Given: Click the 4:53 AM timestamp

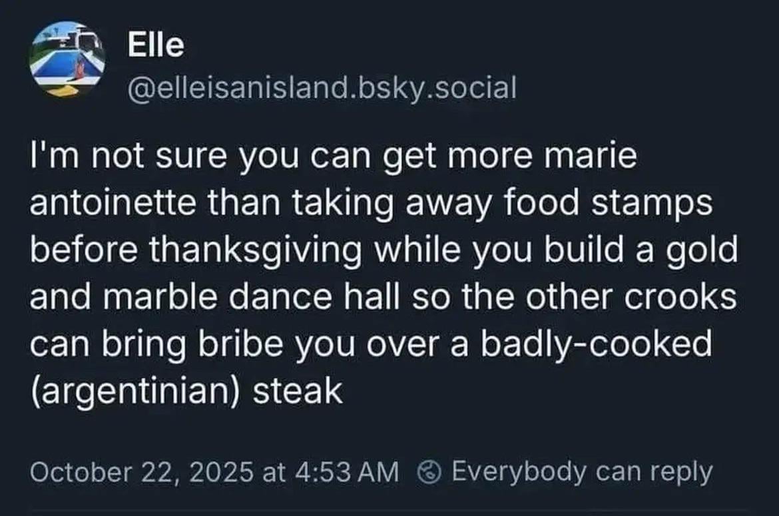Looking at the screenshot, I should tap(344, 472).
